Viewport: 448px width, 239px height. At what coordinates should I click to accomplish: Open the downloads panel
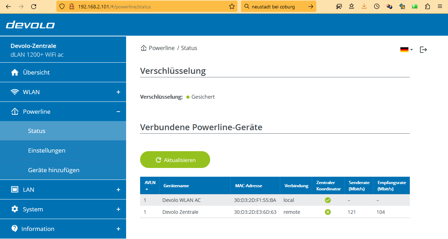click(x=364, y=6)
